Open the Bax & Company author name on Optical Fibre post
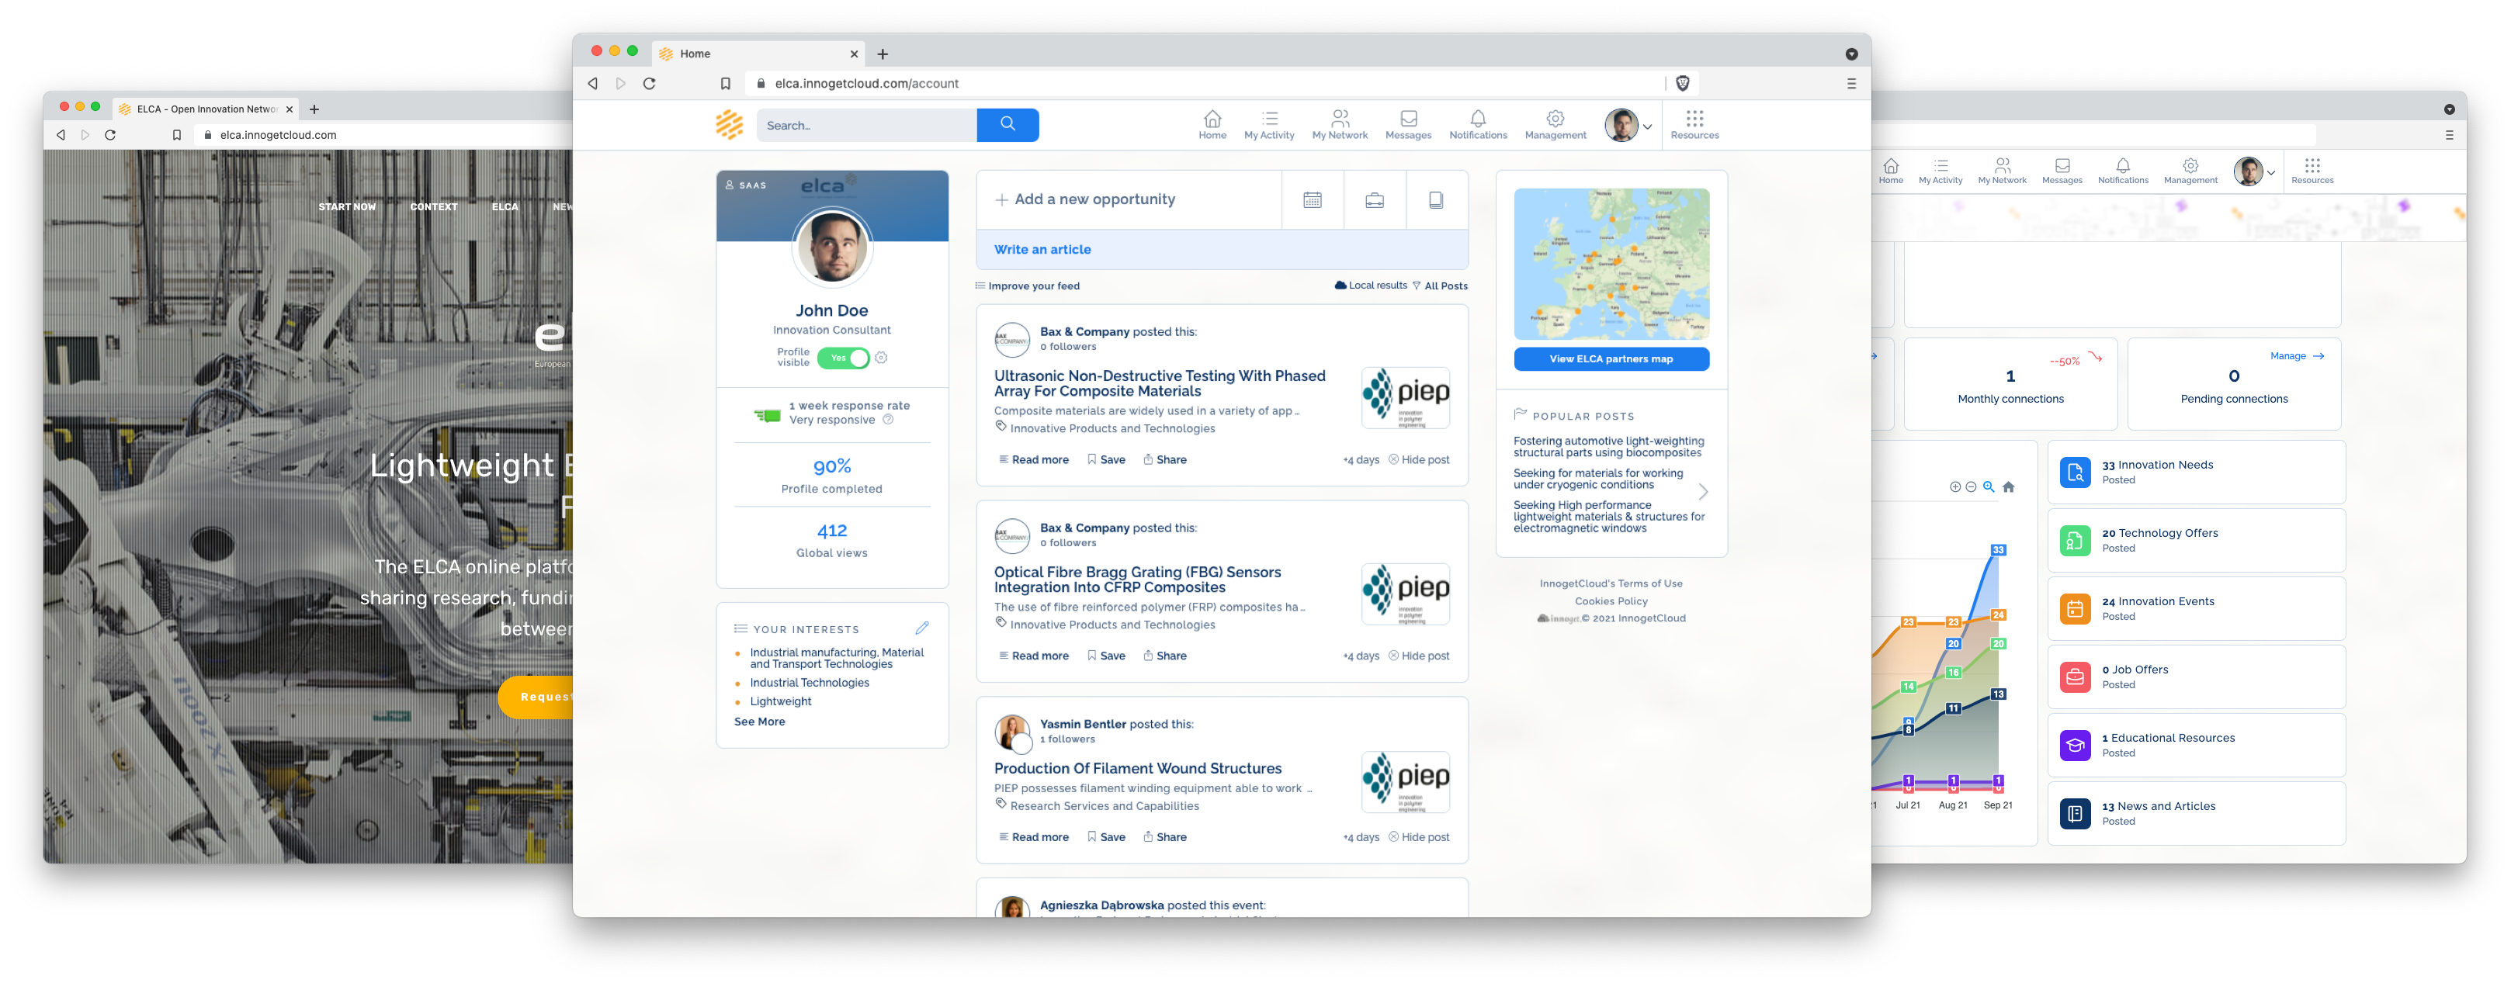This screenshot has width=2511, height=983. tap(1084, 528)
